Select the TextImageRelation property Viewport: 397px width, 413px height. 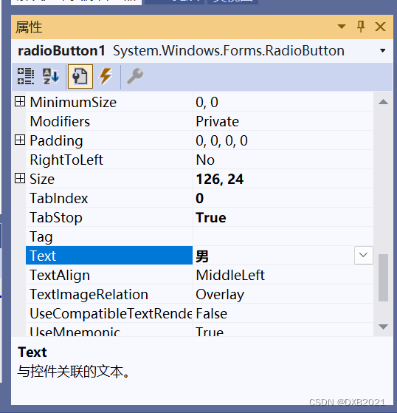[x=109, y=294]
